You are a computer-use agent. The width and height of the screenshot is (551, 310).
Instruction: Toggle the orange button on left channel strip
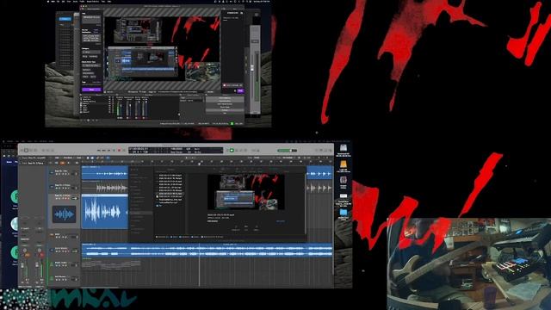[28, 255]
